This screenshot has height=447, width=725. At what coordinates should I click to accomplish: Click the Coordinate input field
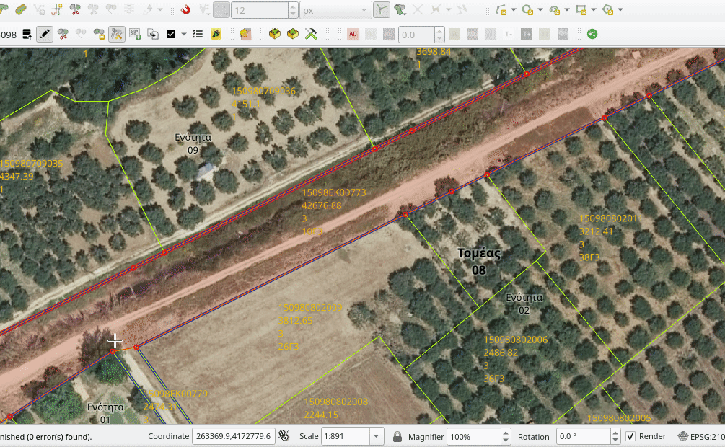point(233,436)
